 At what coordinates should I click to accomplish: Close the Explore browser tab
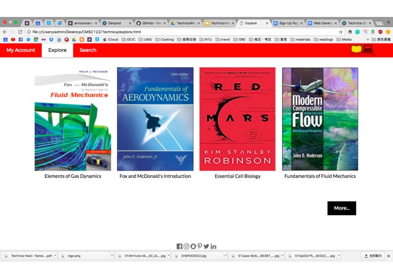(267, 23)
